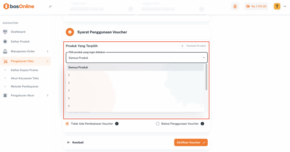Screen dimensions: 290x152
Task: Open the notification bell
Action: (235, 6)
